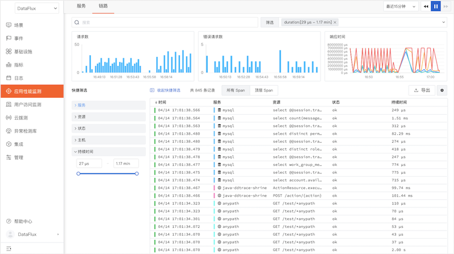Expand the 服务 quick filter
The image size is (454, 254).
108,105
